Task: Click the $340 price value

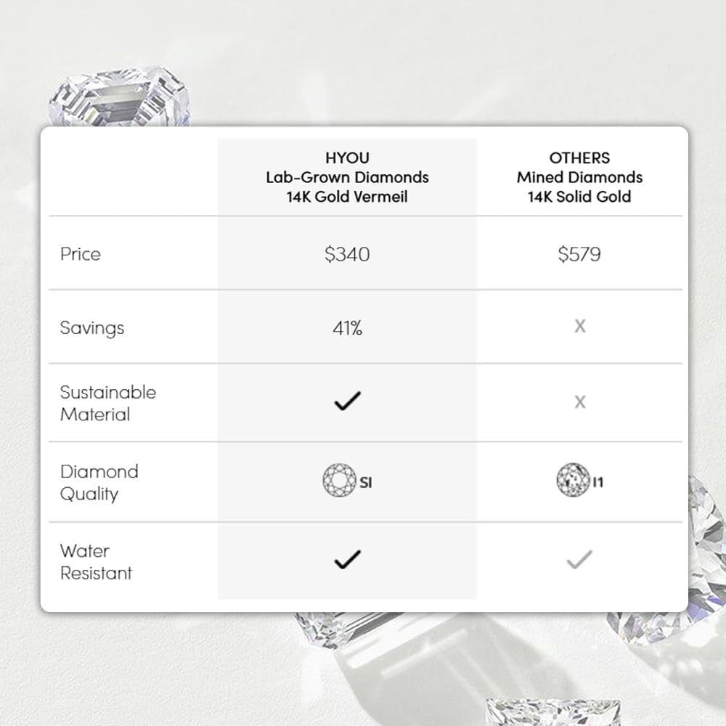Action: [x=347, y=254]
